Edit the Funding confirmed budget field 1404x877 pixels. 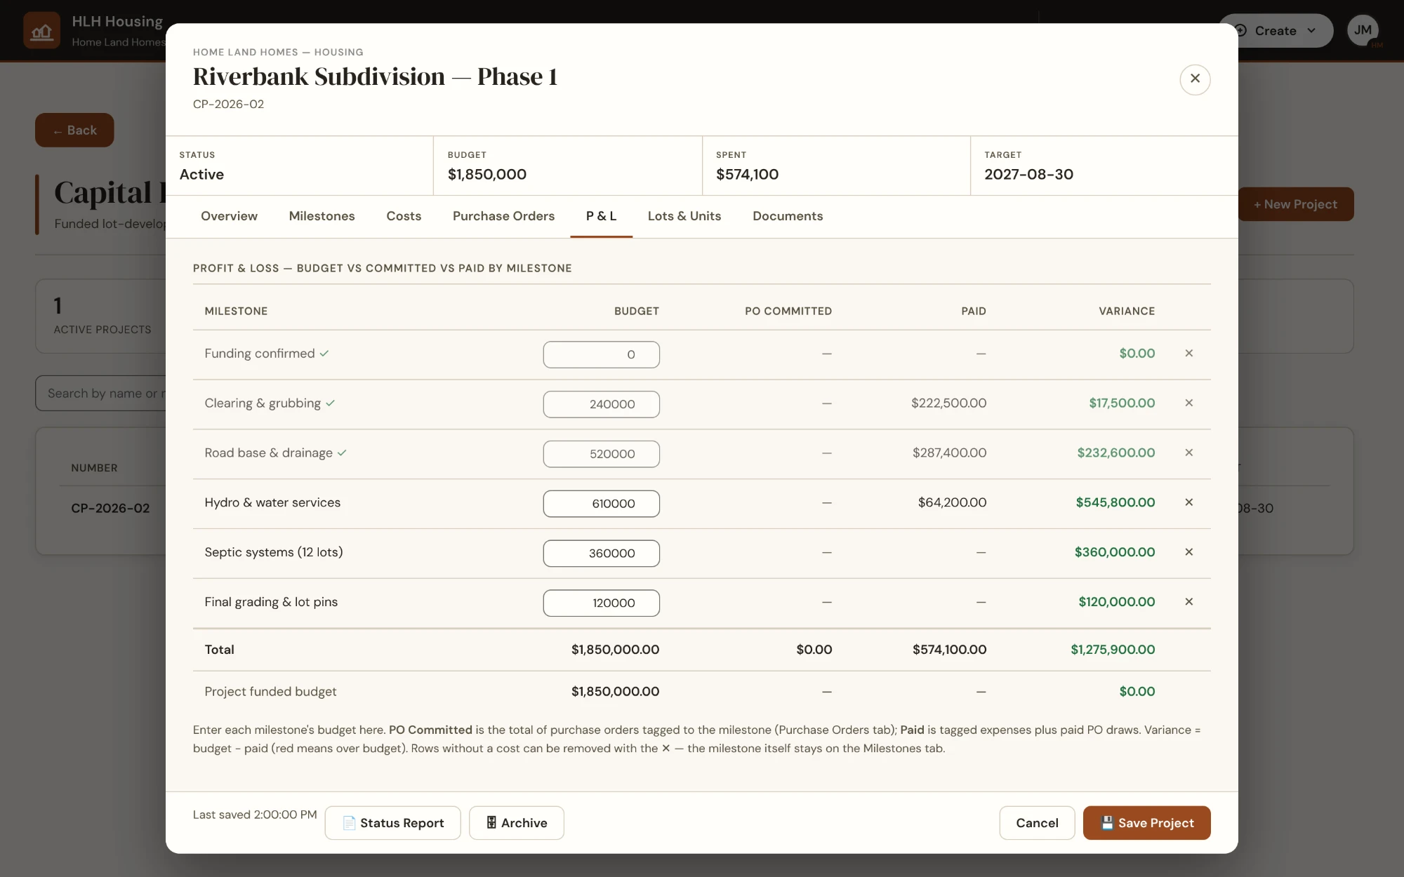click(x=601, y=355)
